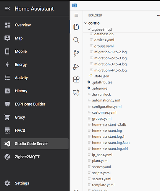
Task: Open the Run and Debug icon
Action: click(76, 67)
